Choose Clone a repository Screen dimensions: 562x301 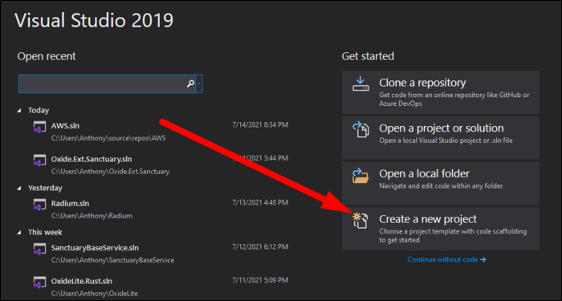coord(441,92)
